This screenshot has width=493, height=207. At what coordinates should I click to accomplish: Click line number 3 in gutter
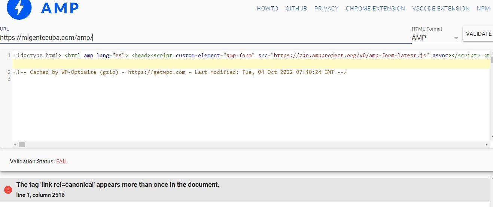tap(9, 79)
